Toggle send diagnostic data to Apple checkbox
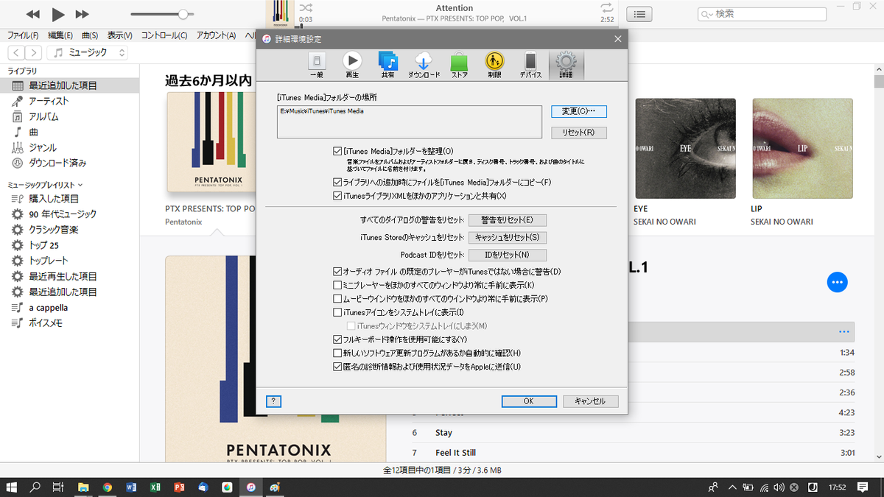Screen dimensions: 884x497 (x=337, y=367)
